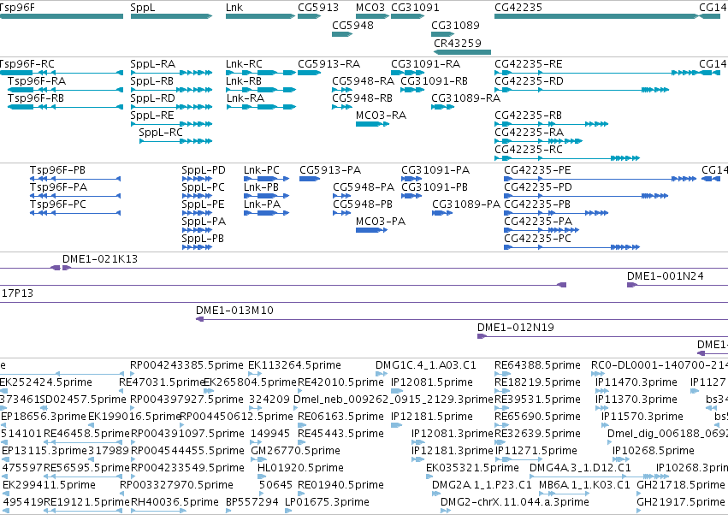Select BAC clone DME1-001N24
The height and width of the screenshot is (515, 728).
click(x=666, y=276)
